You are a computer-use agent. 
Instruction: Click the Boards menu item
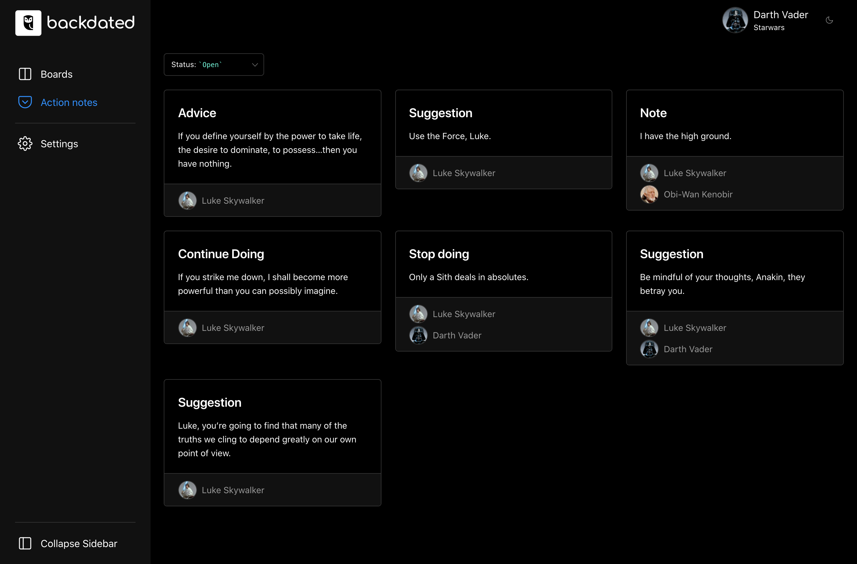point(57,74)
